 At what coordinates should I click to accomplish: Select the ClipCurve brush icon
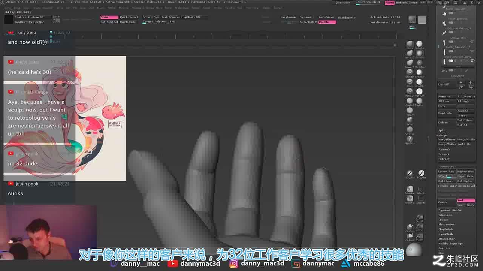pos(410,228)
